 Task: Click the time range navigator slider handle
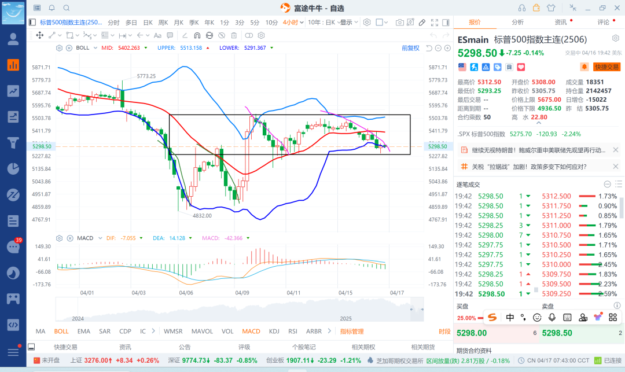click(411, 310)
